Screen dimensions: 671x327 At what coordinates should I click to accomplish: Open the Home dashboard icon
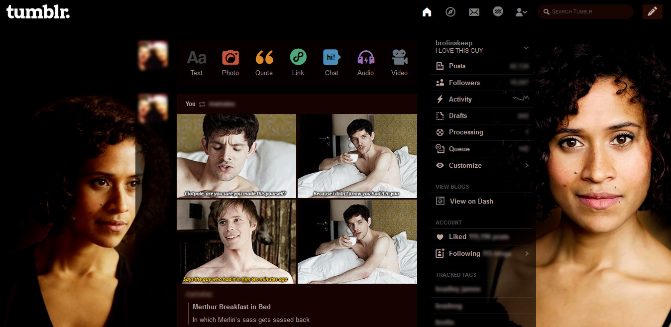427,11
